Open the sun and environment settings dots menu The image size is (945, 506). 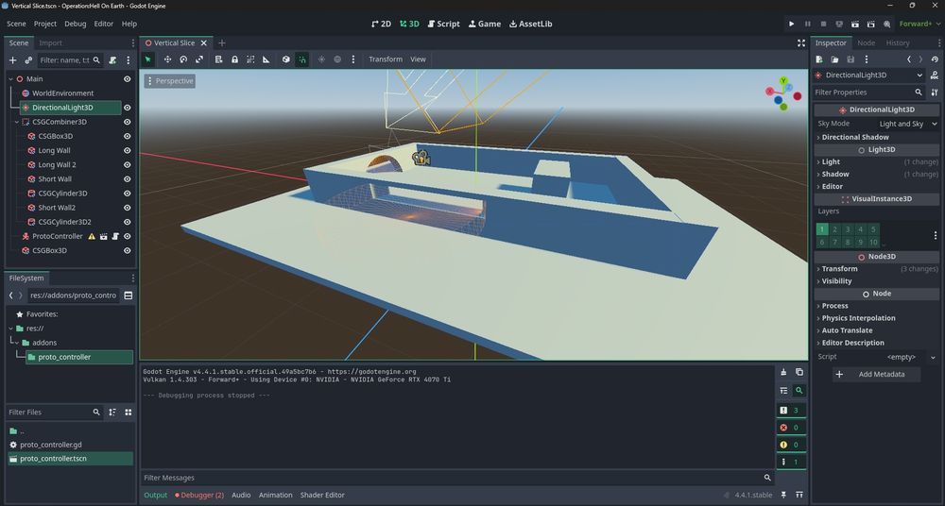(x=353, y=59)
